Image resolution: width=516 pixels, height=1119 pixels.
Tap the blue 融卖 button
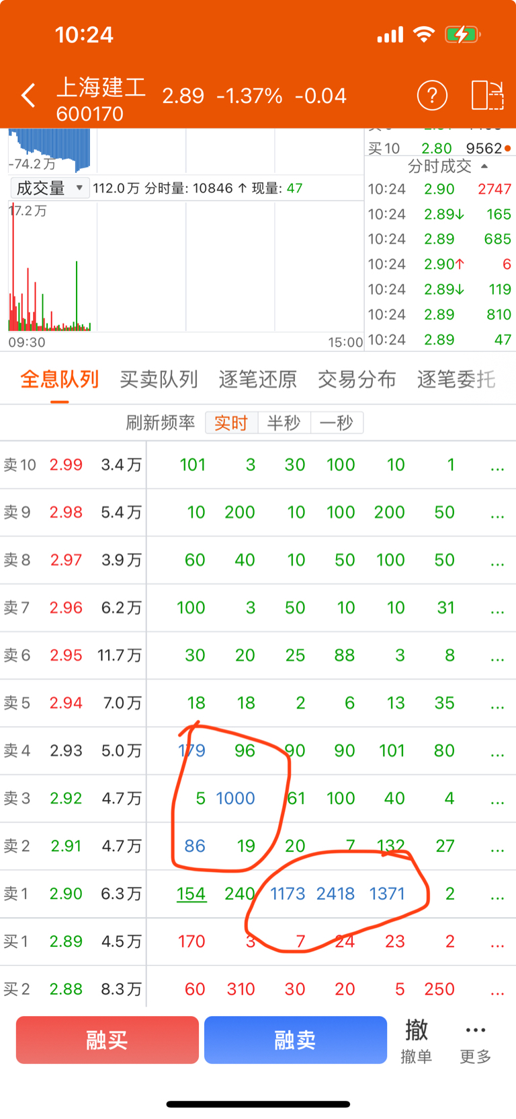point(296,1040)
